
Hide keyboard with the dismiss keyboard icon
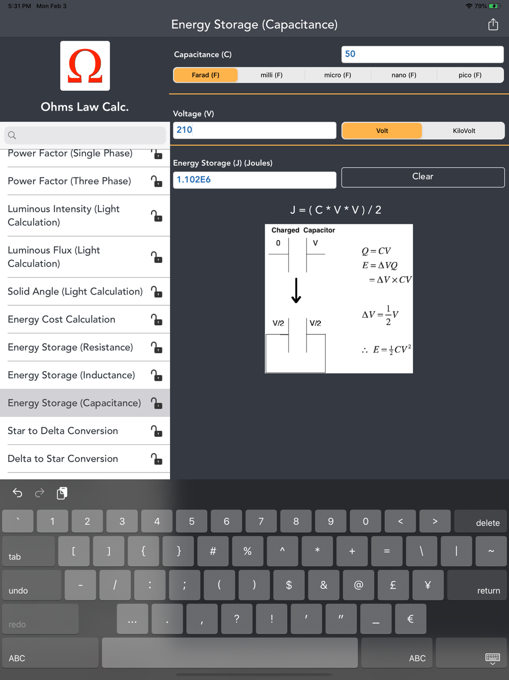coord(493,659)
